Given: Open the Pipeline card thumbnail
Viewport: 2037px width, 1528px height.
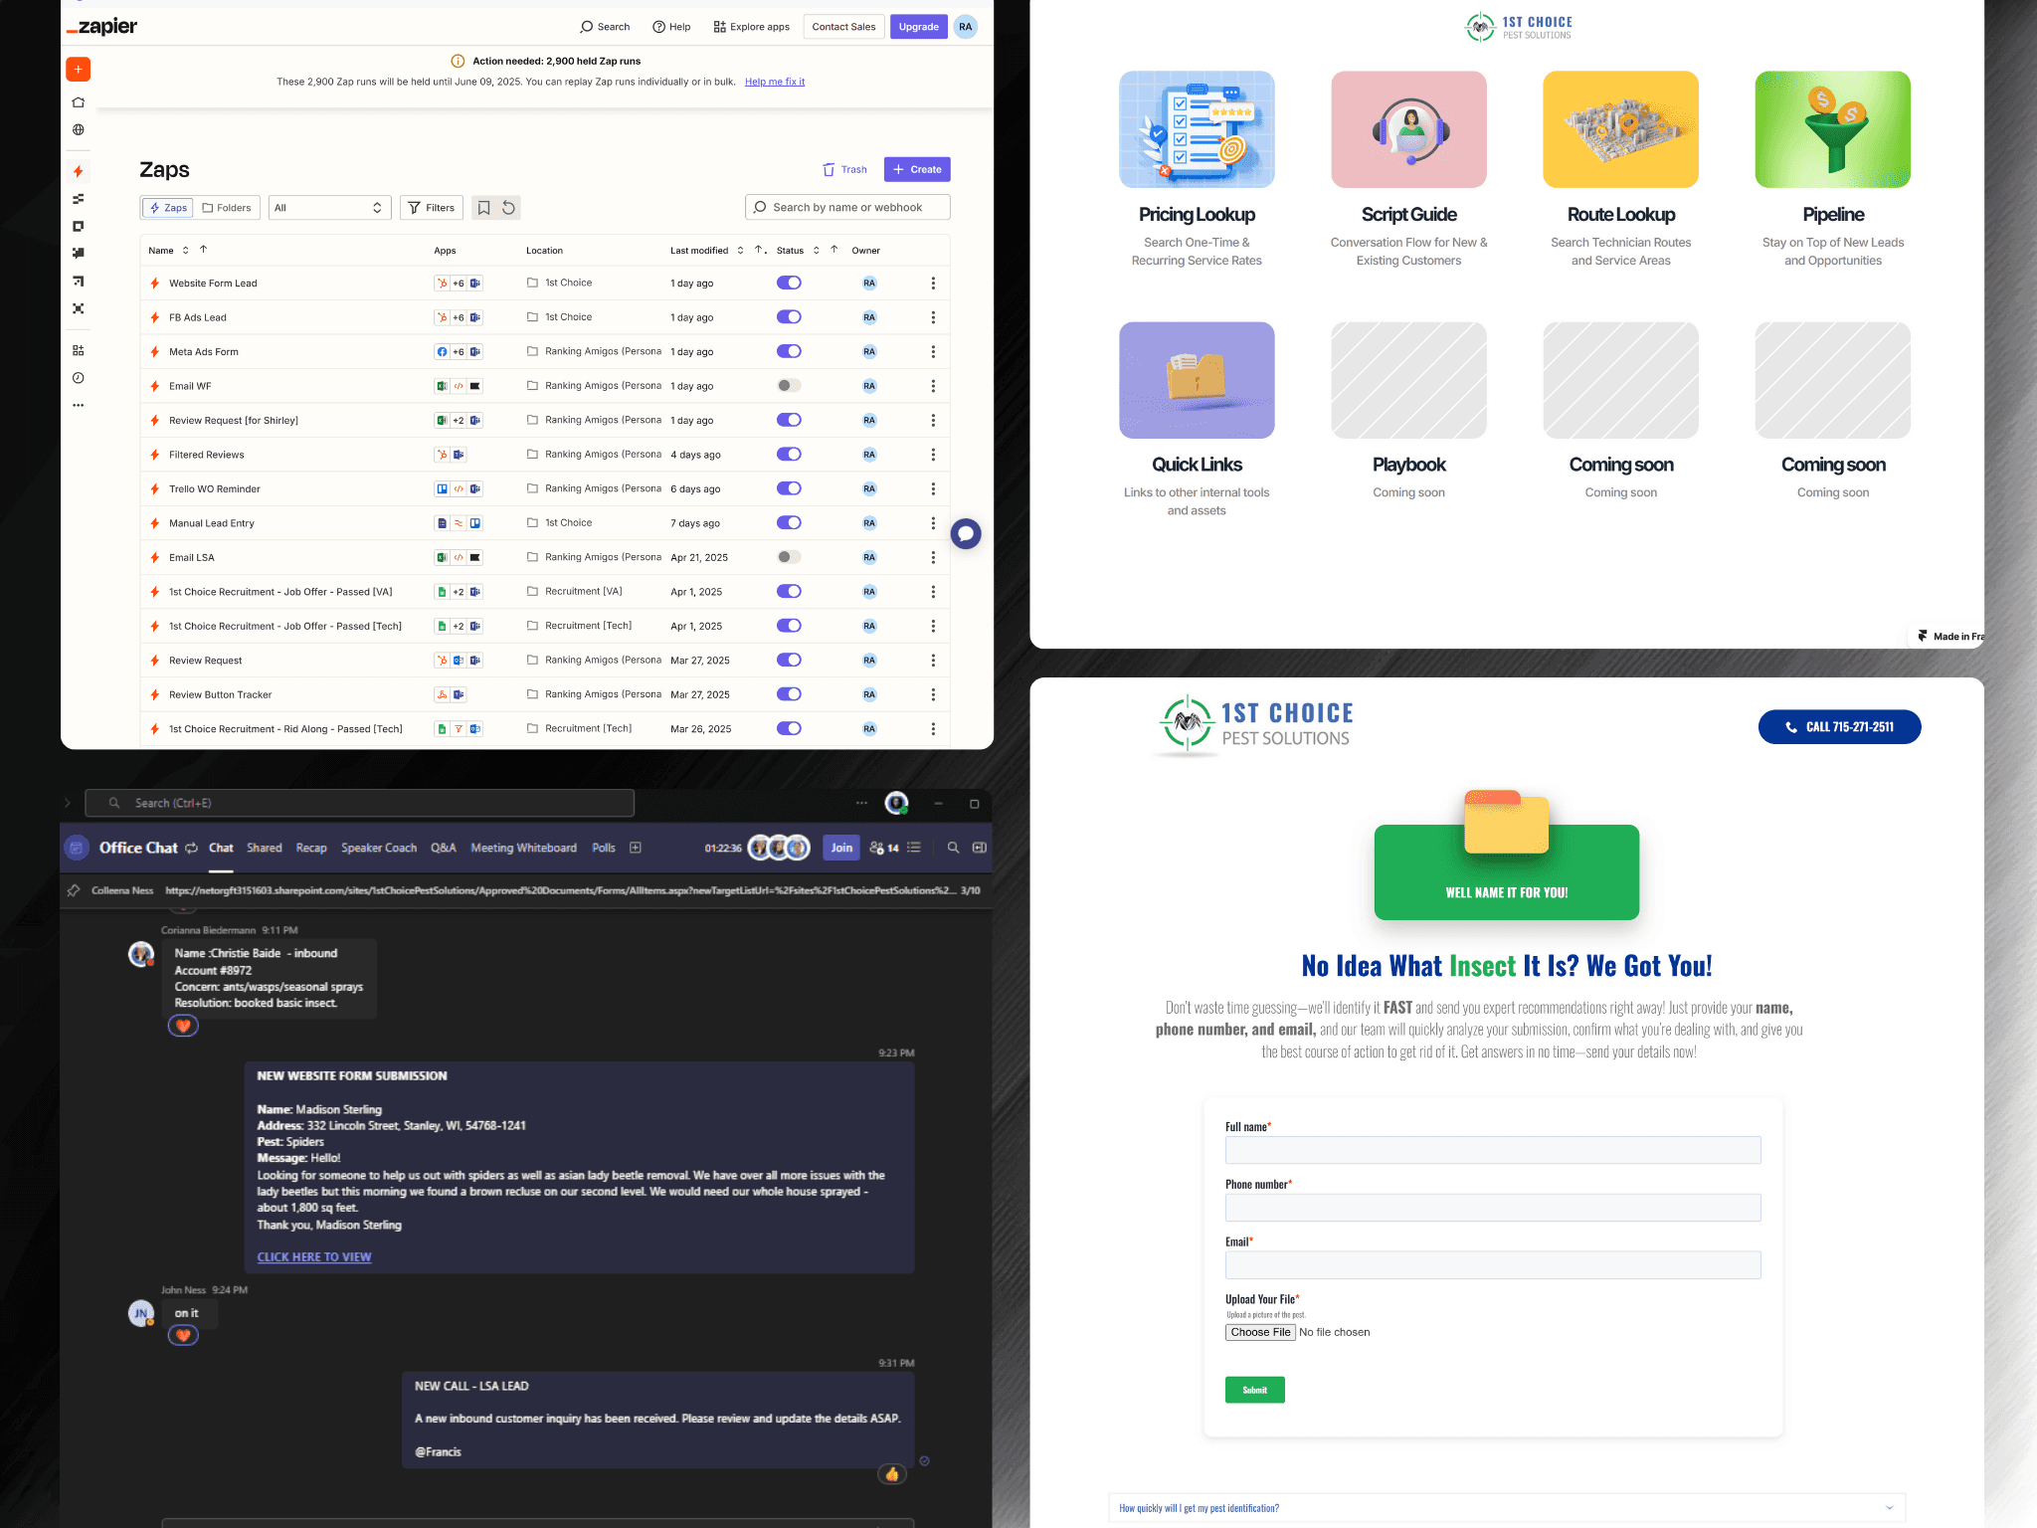Looking at the screenshot, I should pyautogui.click(x=1833, y=129).
